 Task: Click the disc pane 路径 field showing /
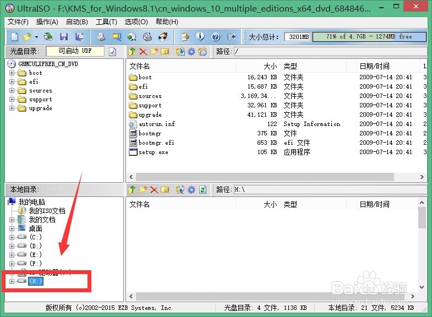[331, 52]
